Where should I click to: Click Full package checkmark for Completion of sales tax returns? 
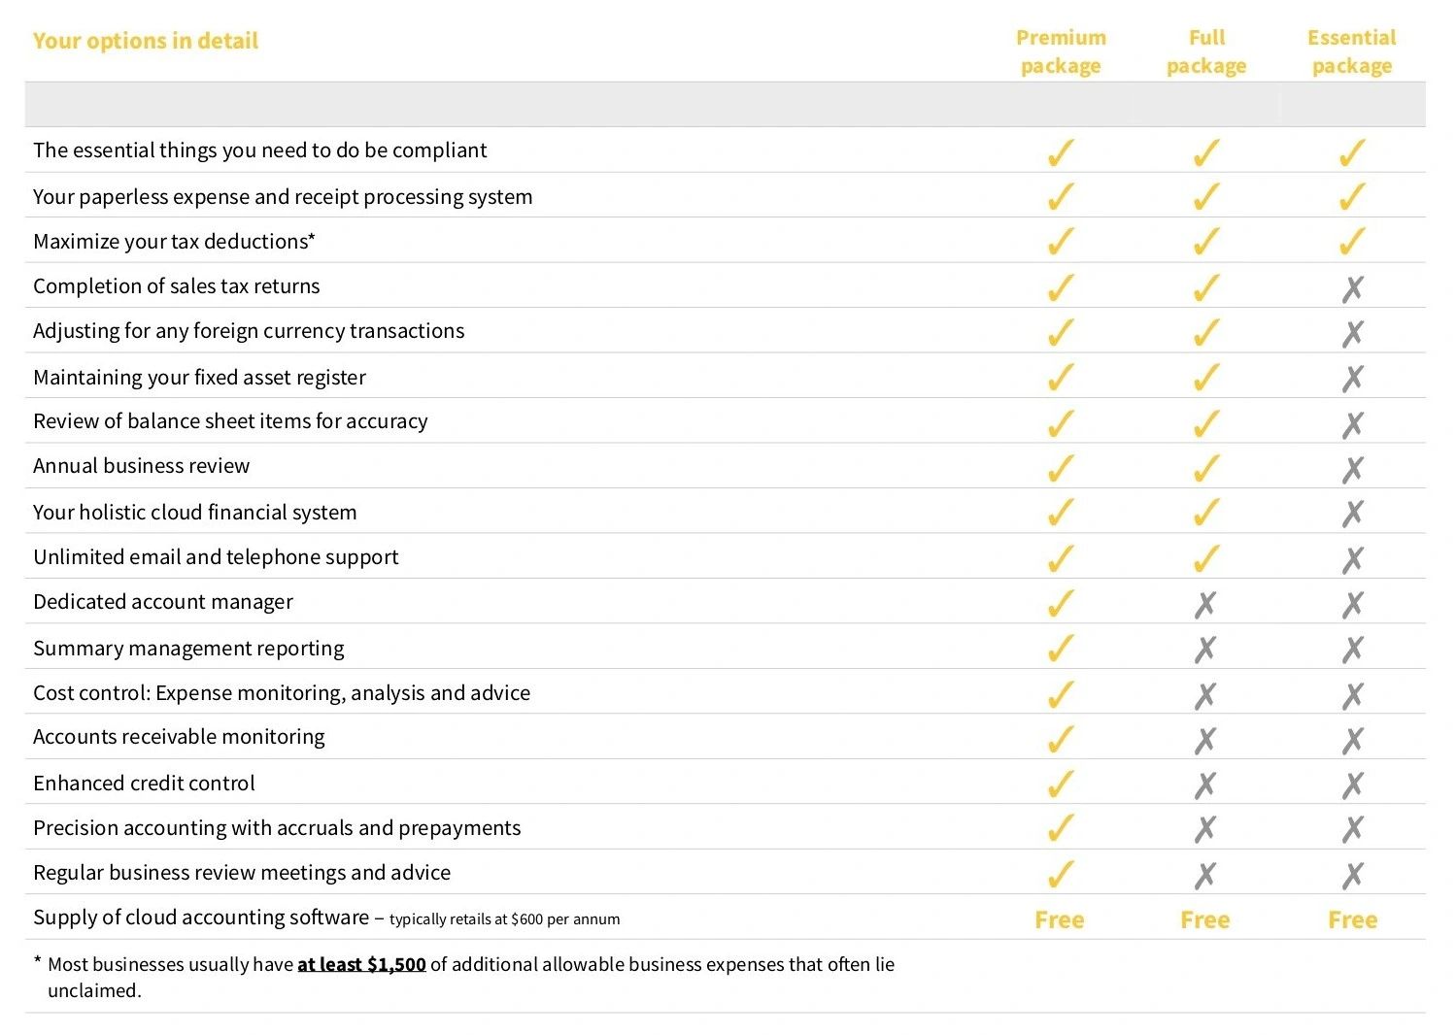tap(1205, 287)
